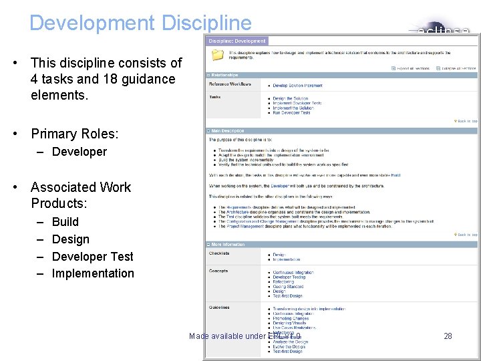This screenshot has height=361, width=481.
Task: Collapse the Relationships section
Action: (208, 75)
